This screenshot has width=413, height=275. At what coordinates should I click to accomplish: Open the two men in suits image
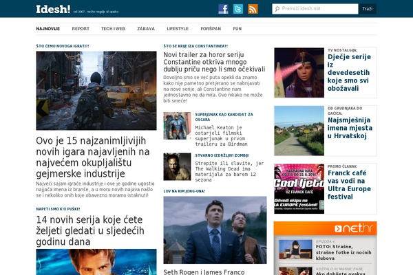215,230
